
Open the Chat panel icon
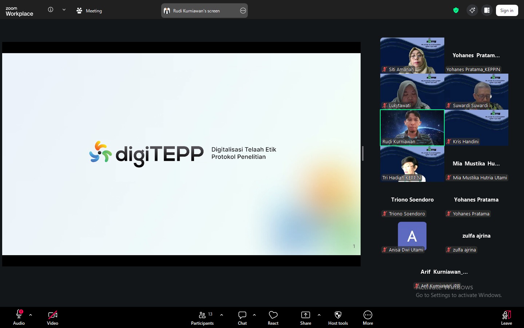tap(242, 316)
